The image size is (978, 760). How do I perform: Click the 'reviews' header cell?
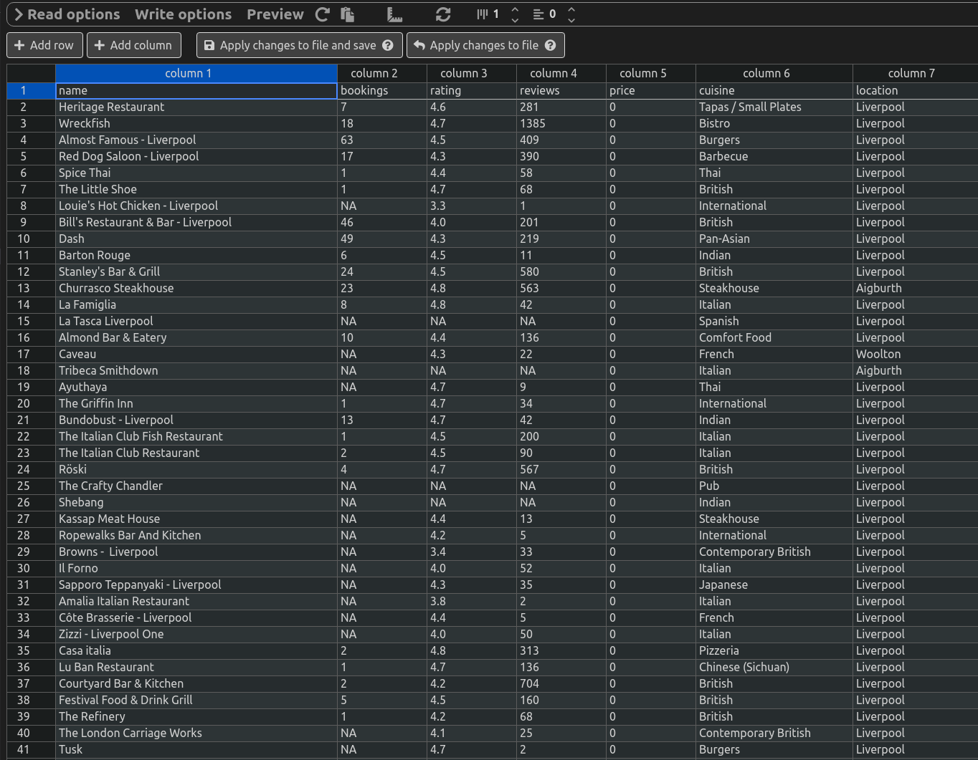pos(561,90)
